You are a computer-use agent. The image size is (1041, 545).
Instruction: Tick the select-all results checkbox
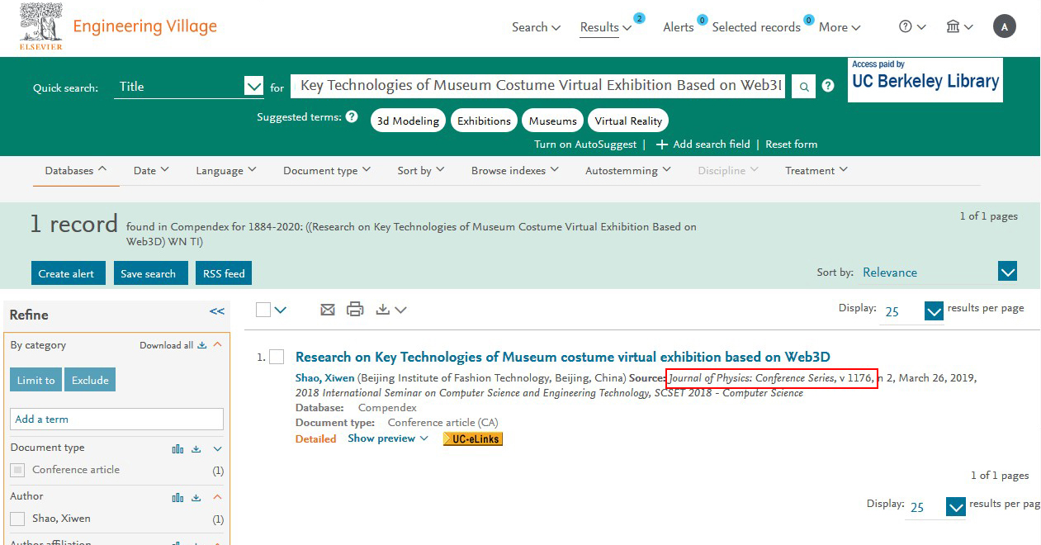click(263, 310)
